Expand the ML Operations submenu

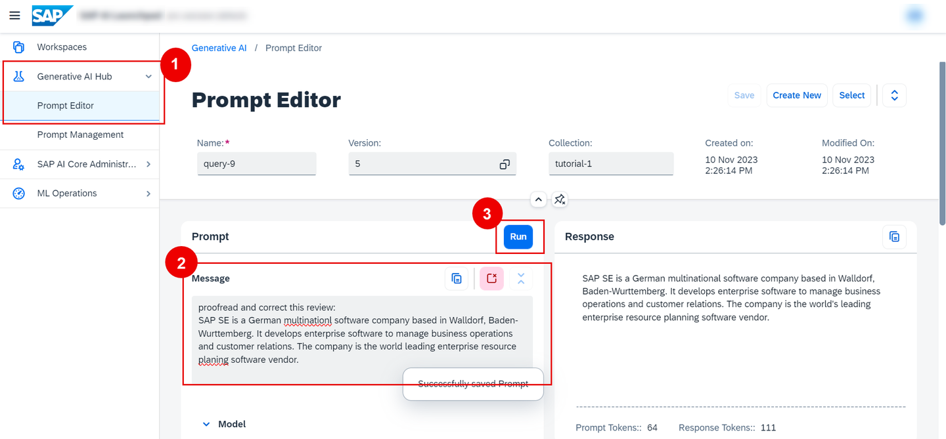pos(148,194)
